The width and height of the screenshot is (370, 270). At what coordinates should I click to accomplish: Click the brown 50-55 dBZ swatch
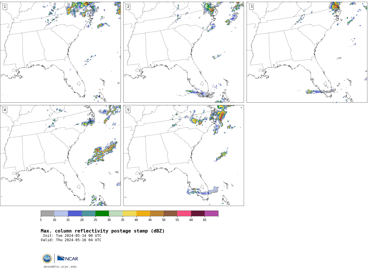(x=170, y=213)
